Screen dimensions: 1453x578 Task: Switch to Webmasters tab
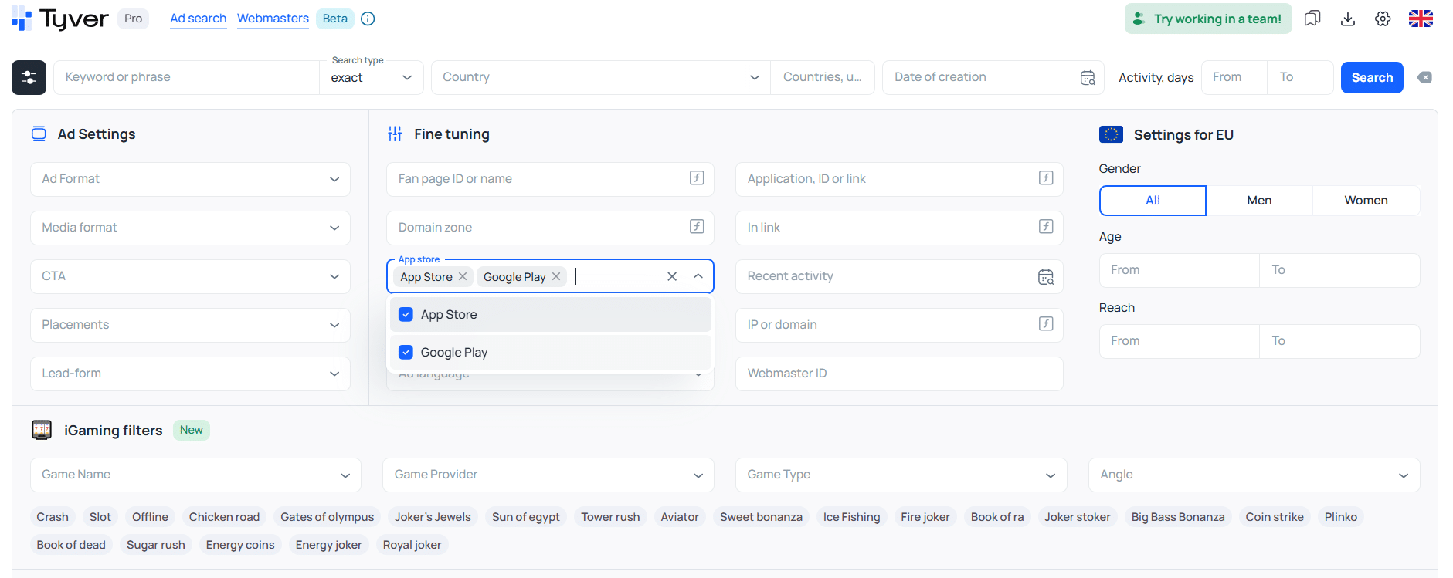tap(273, 19)
